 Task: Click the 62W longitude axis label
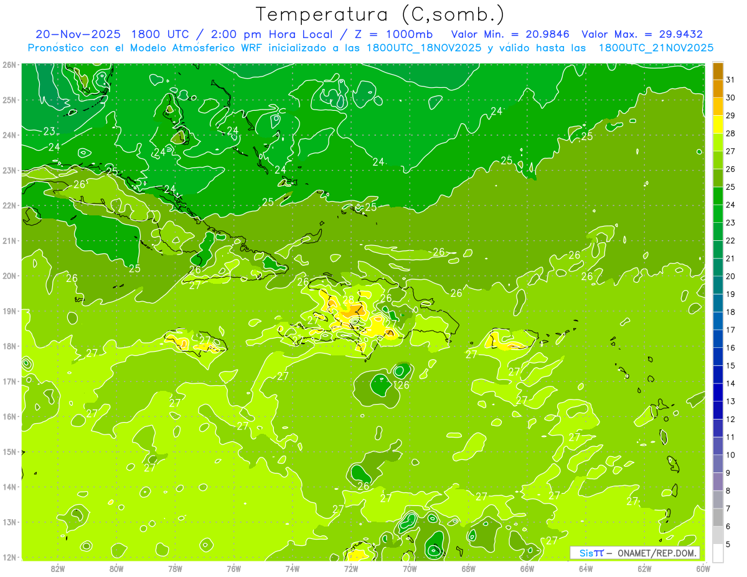coord(645,568)
